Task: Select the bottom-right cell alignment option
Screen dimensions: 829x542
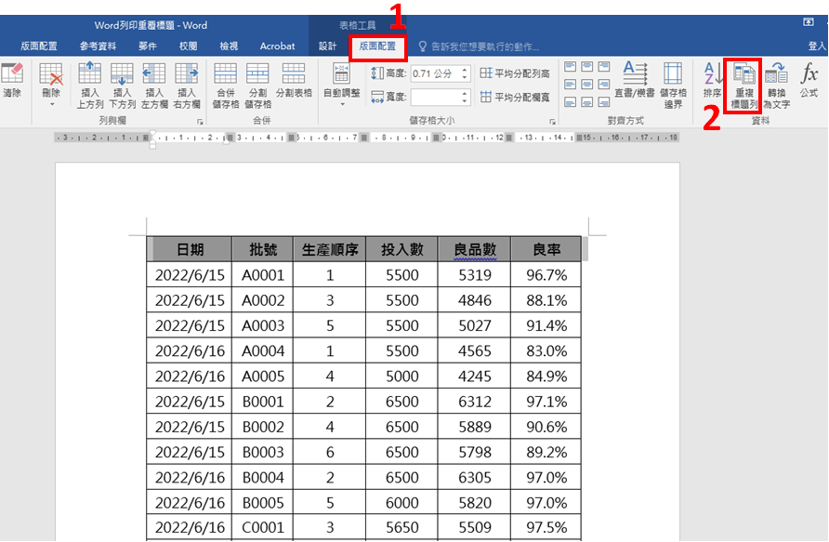Action: tap(604, 102)
